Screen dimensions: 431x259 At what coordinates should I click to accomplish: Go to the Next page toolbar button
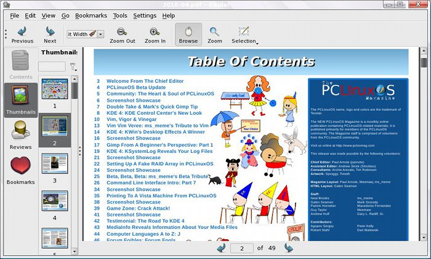pos(50,35)
